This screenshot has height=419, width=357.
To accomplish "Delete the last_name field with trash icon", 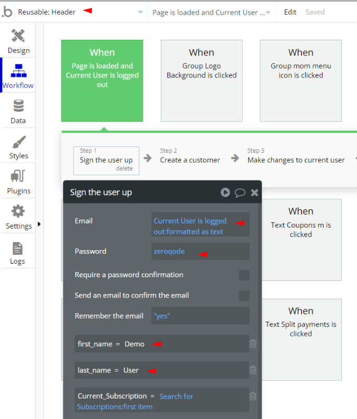I will [253, 370].
